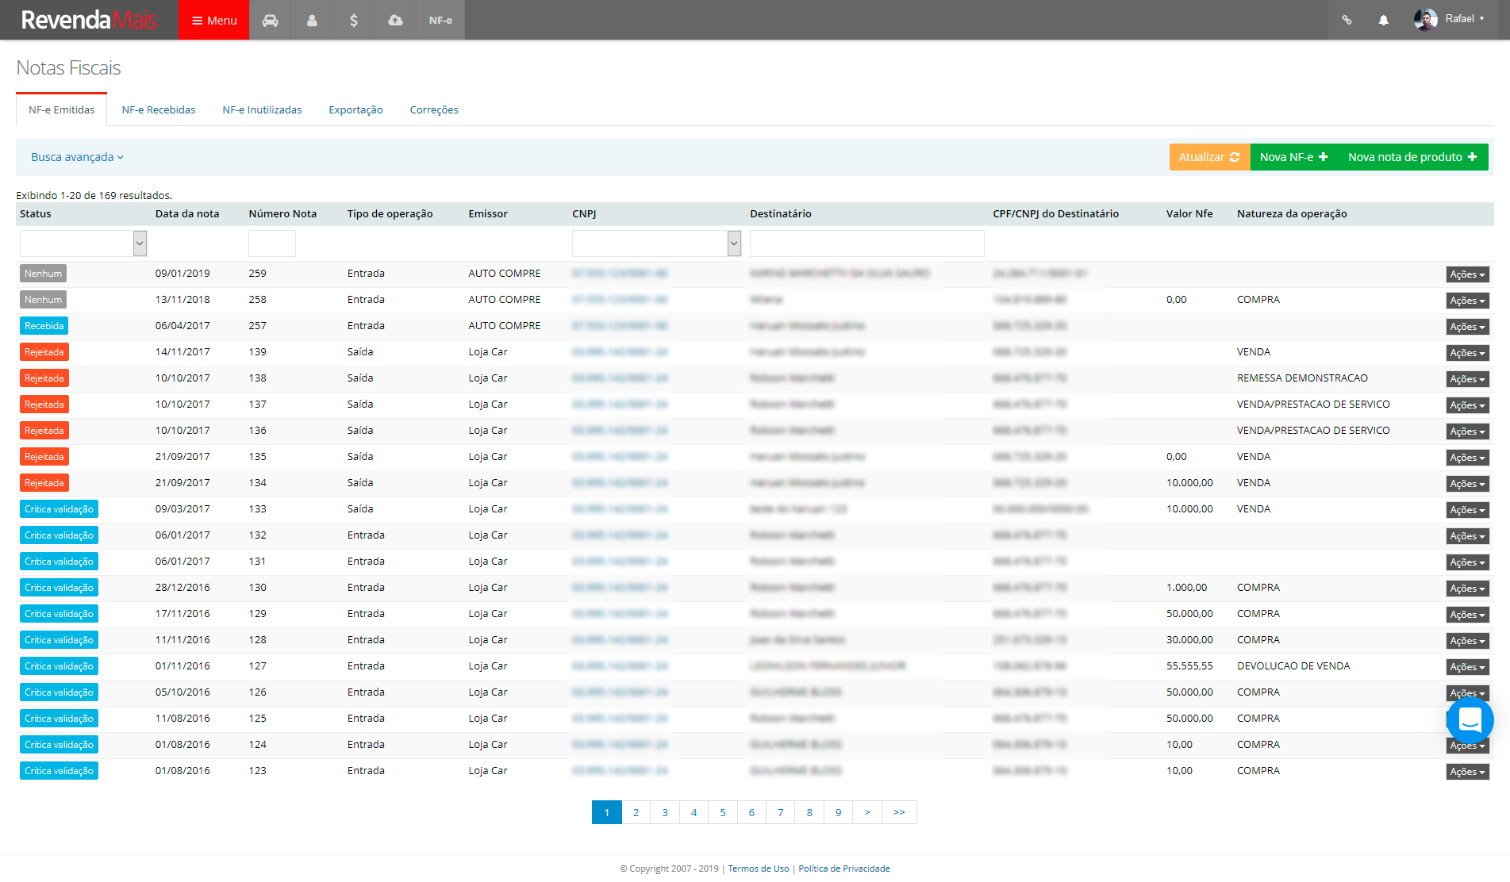Click the Nova nota de produto button
Viewport: 1510px width, 882px height.
(x=1412, y=157)
